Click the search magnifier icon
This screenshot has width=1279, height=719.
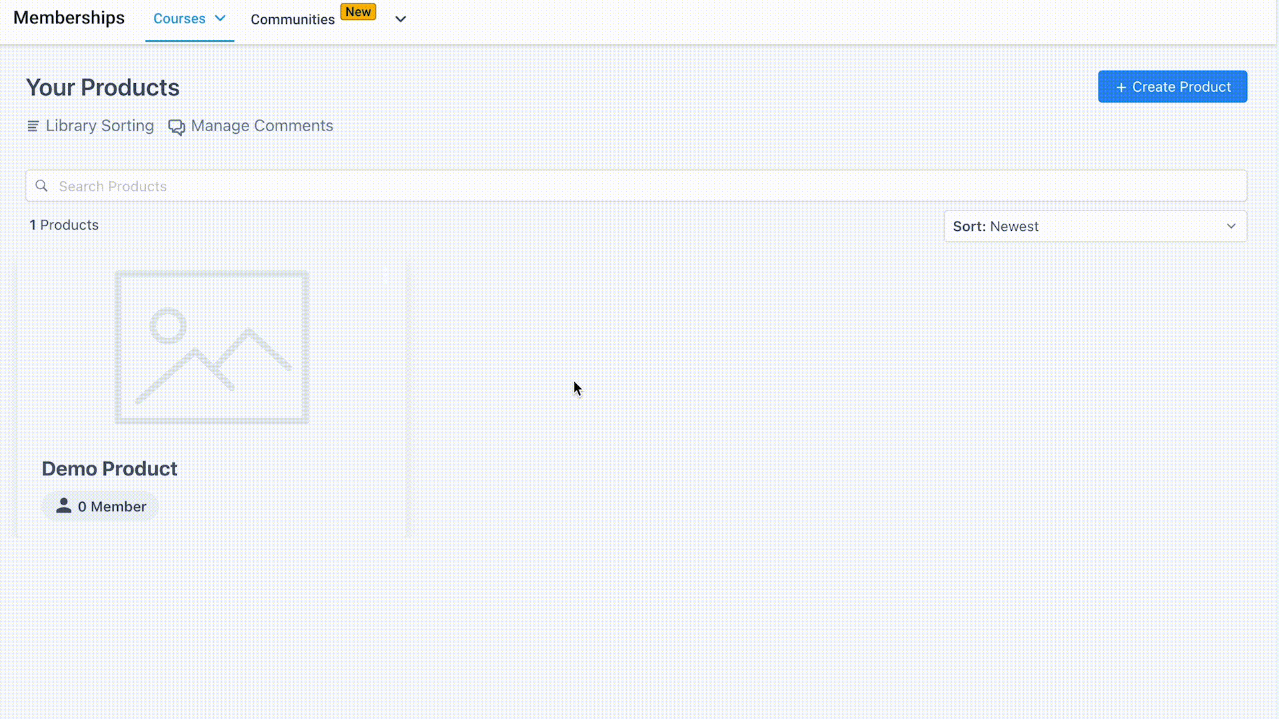tap(41, 186)
